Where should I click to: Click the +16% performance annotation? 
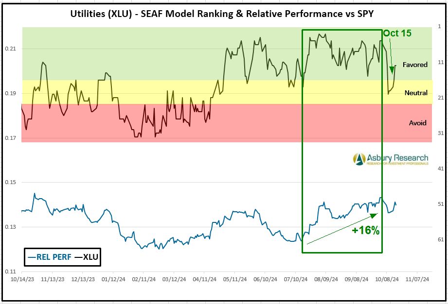pos(365,231)
